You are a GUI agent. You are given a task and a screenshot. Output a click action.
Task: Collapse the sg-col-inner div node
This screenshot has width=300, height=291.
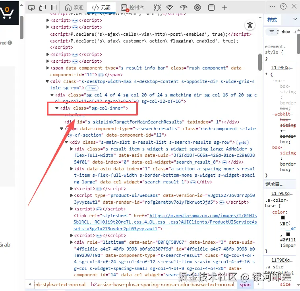coord(57,108)
